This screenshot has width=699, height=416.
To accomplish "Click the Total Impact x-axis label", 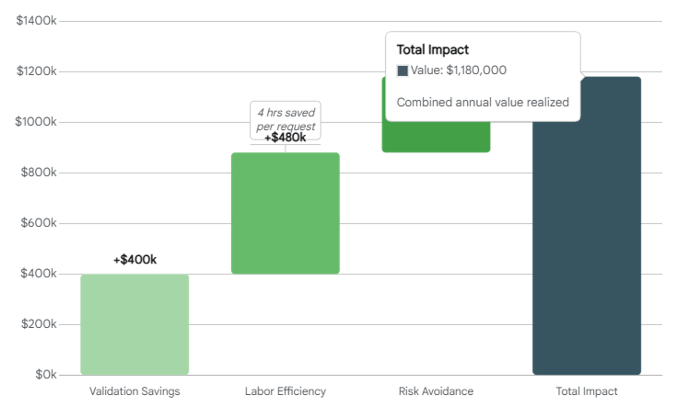I will (586, 391).
